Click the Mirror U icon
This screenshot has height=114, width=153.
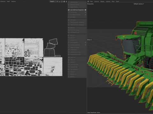pos(69,35)
